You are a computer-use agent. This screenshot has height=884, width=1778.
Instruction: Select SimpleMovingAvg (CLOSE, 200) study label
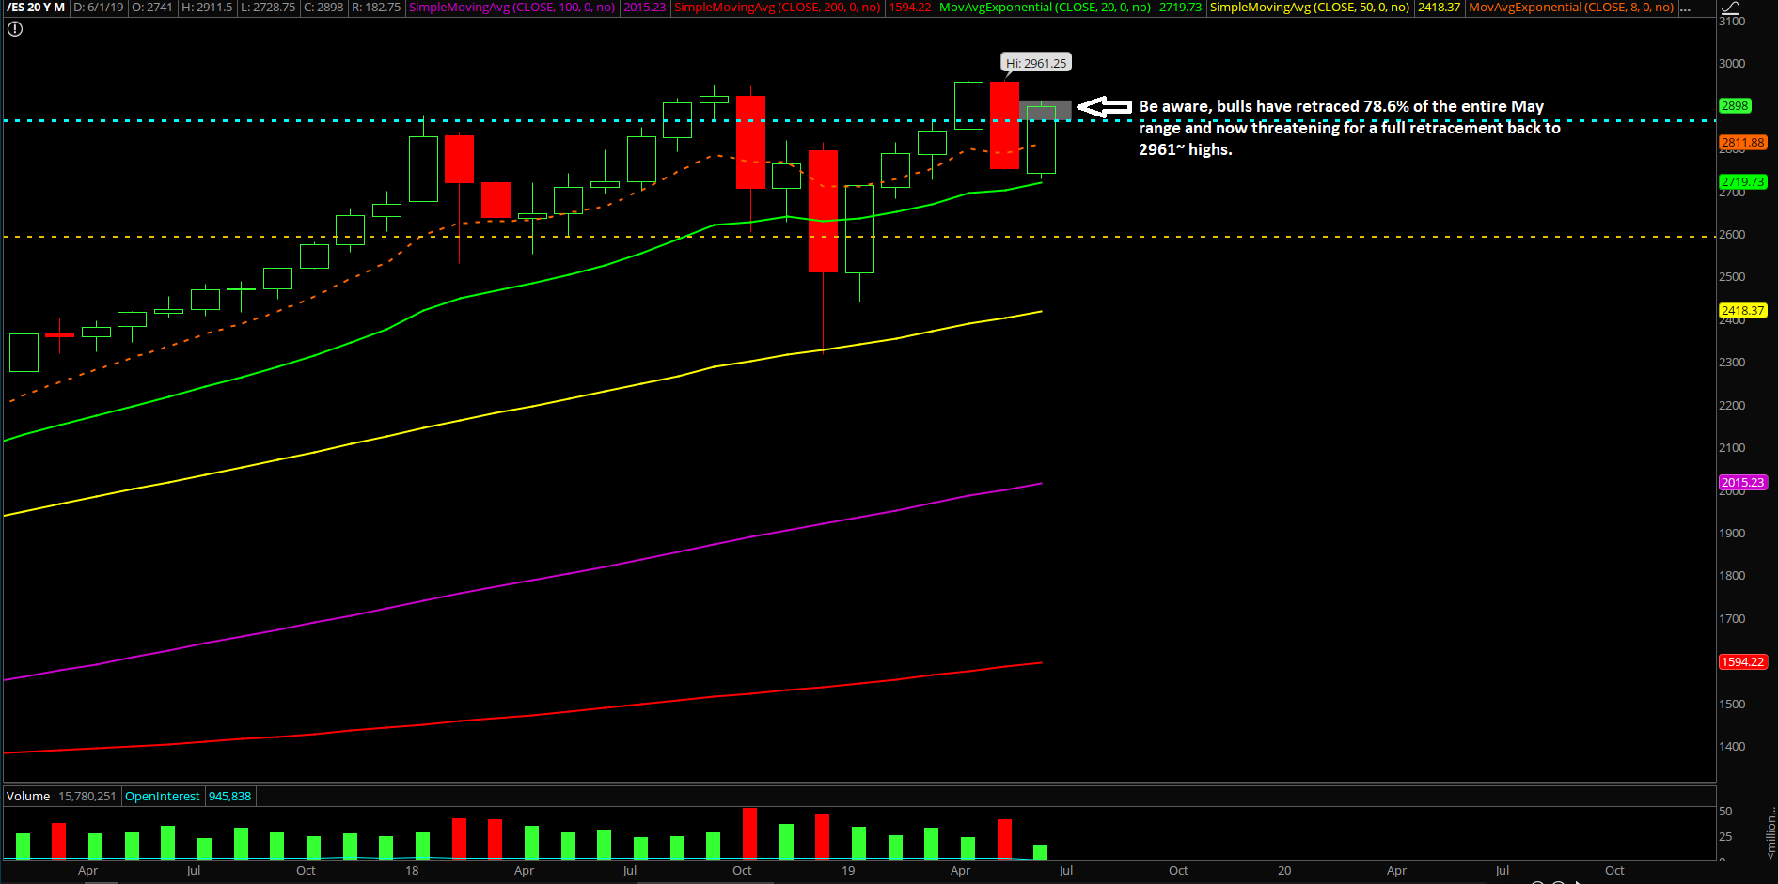[778, 8]
